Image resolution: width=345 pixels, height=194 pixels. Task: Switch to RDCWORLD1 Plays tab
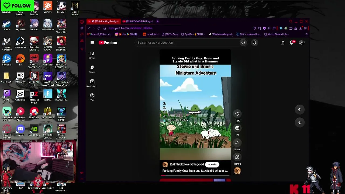click(x=138, y=21)
